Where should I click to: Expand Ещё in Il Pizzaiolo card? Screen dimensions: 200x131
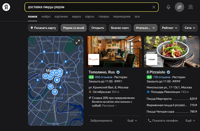[190, 121]
